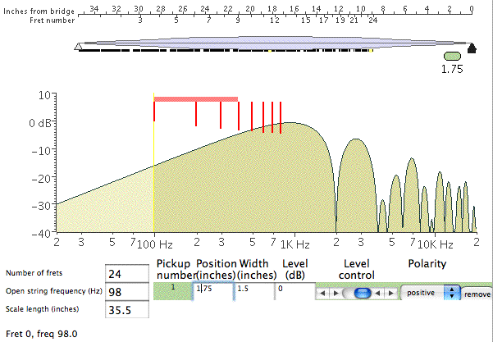Focus the Level (dB) input field
The width and height of the screenshot is (493, 342).
294,290
